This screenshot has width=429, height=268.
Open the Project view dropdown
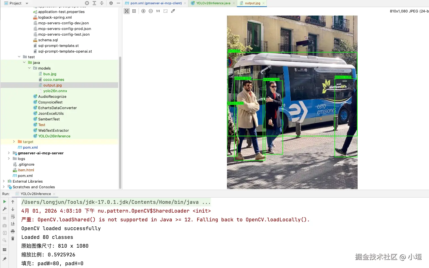click(27, 3)
